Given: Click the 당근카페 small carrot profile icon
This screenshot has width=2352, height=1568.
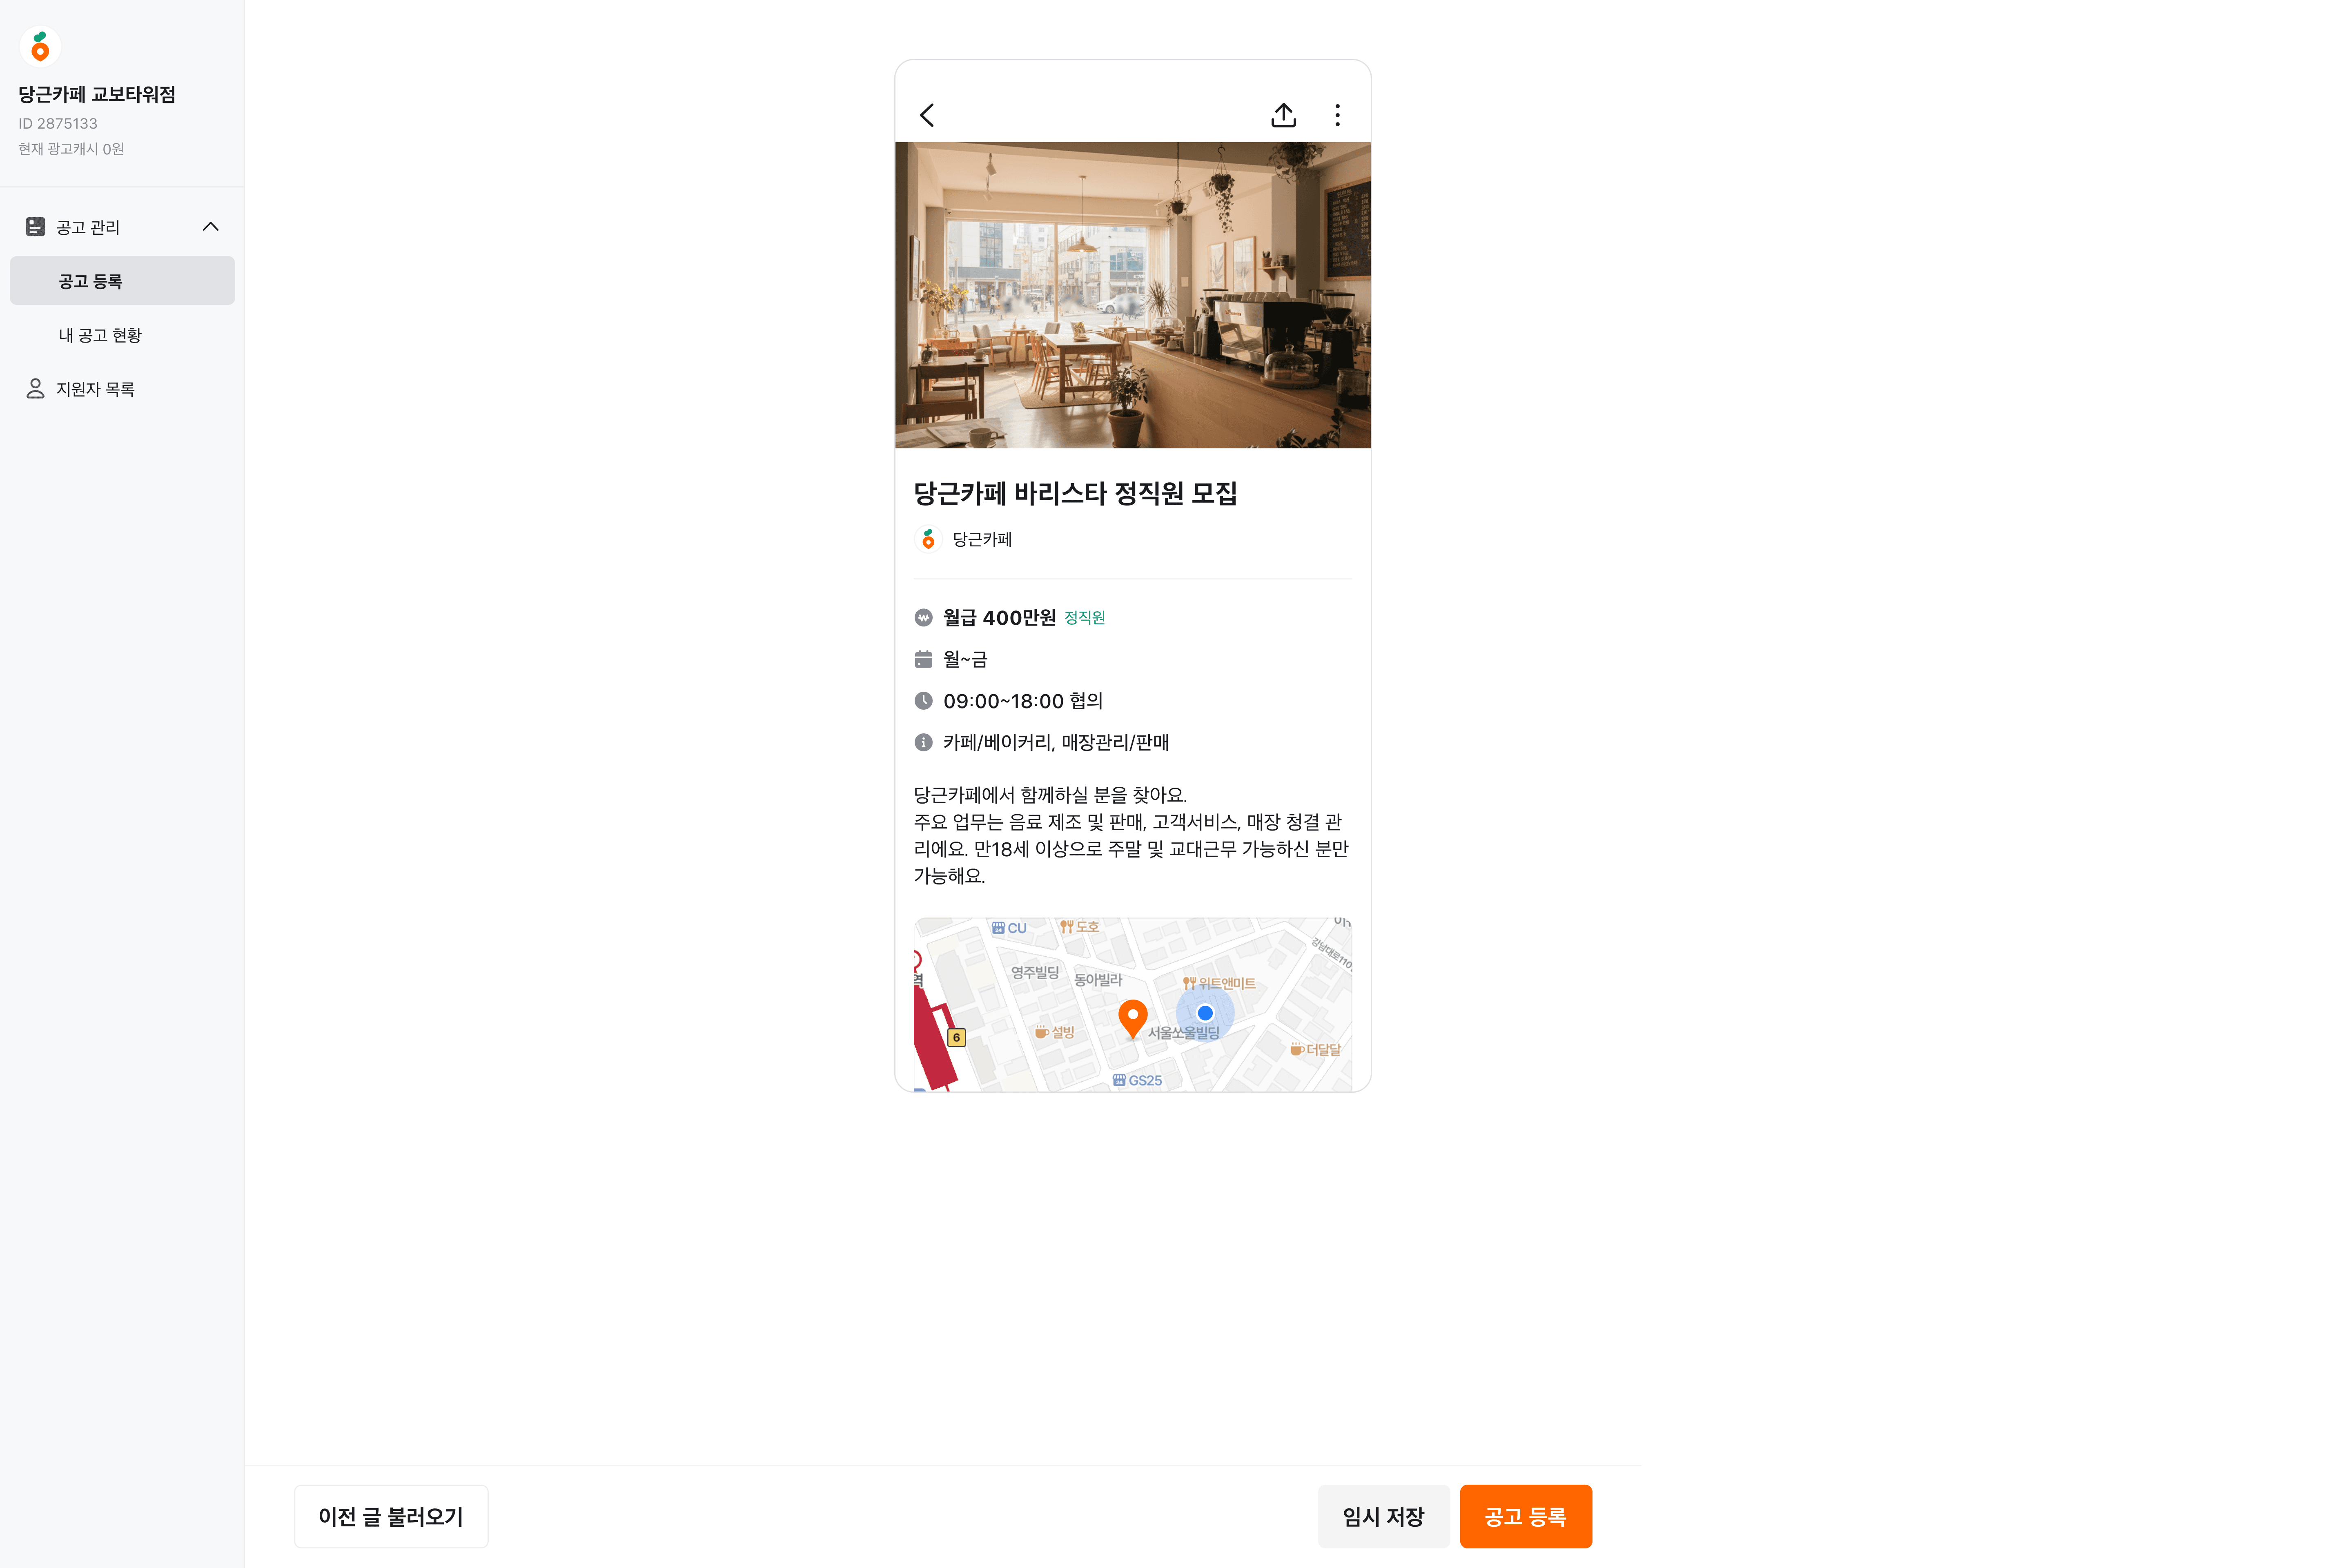Looking at the screenshot, I should click(x=928, y=539).
